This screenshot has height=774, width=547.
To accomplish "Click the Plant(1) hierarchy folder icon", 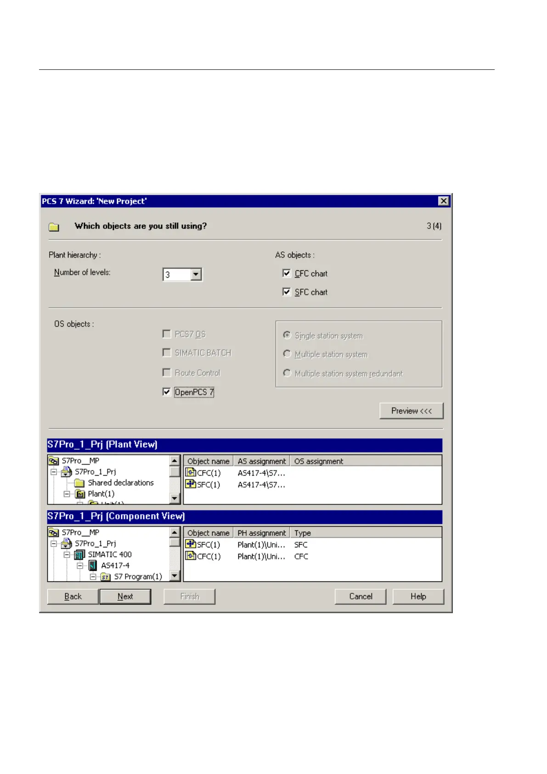I will (80, 494).
